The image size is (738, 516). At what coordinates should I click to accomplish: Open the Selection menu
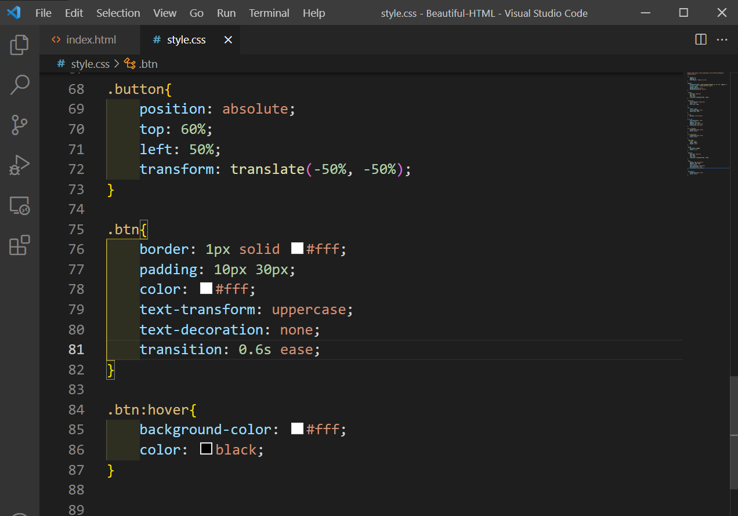pos(118,13)
